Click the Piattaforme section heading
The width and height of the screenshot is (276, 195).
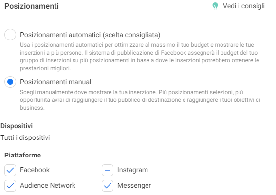22,155
